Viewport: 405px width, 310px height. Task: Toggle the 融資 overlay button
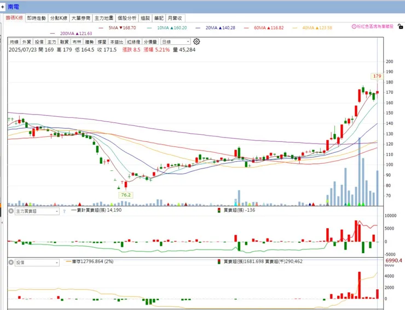click(64, 41)
